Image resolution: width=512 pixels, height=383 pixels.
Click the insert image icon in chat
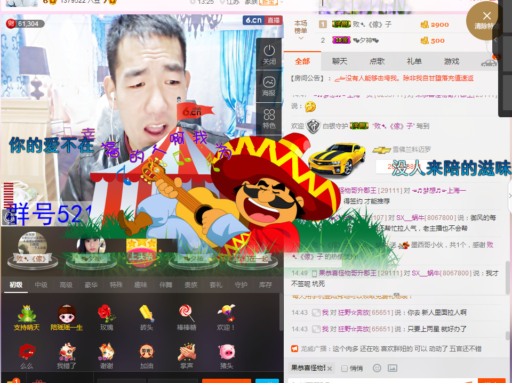(x=393, y=368)
